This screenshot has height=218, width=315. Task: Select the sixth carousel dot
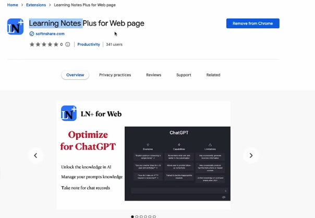click(x=154, y=216)
